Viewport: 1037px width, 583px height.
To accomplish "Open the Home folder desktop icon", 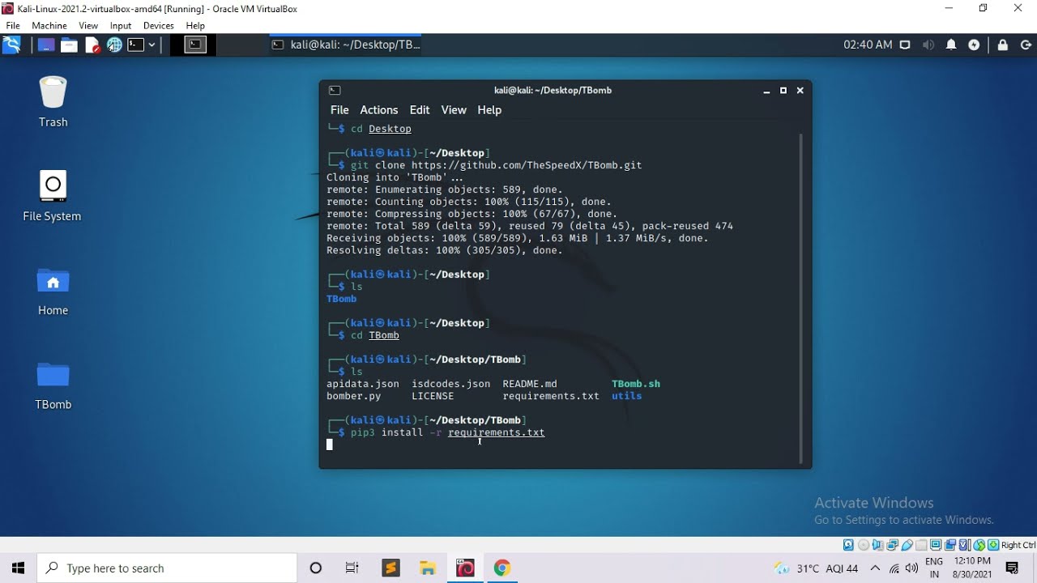I will point(53,291).
